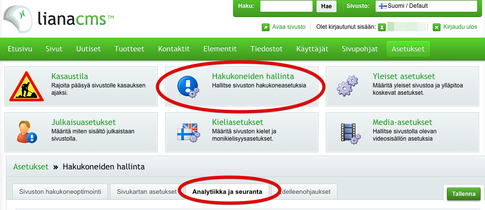The height and width of the screenshot is (210, 485).
Task: Click the Hae search button
Action: [326, 6]
